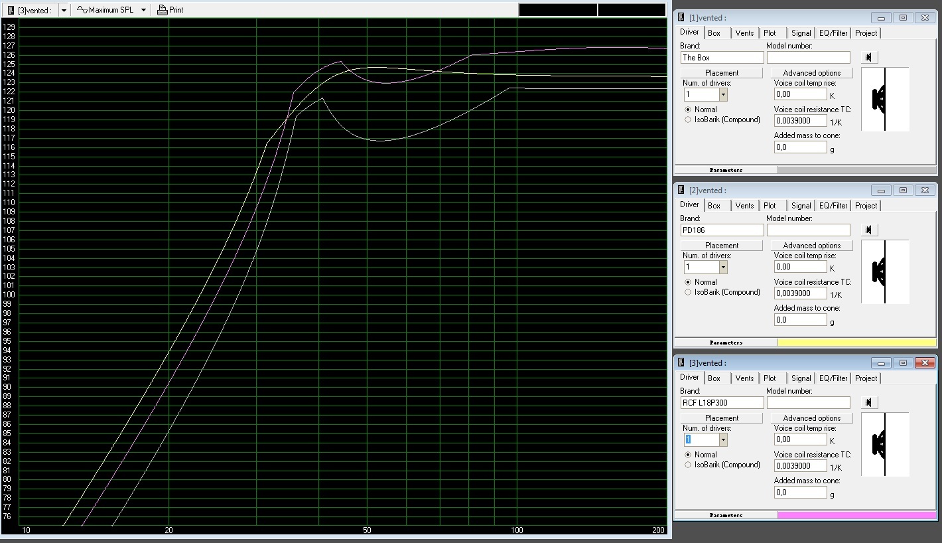The height and width of the screenshot is (543, 942).
Task: Click the speaker icon button in [1]vented window
Action: click(x=869, y=58)
